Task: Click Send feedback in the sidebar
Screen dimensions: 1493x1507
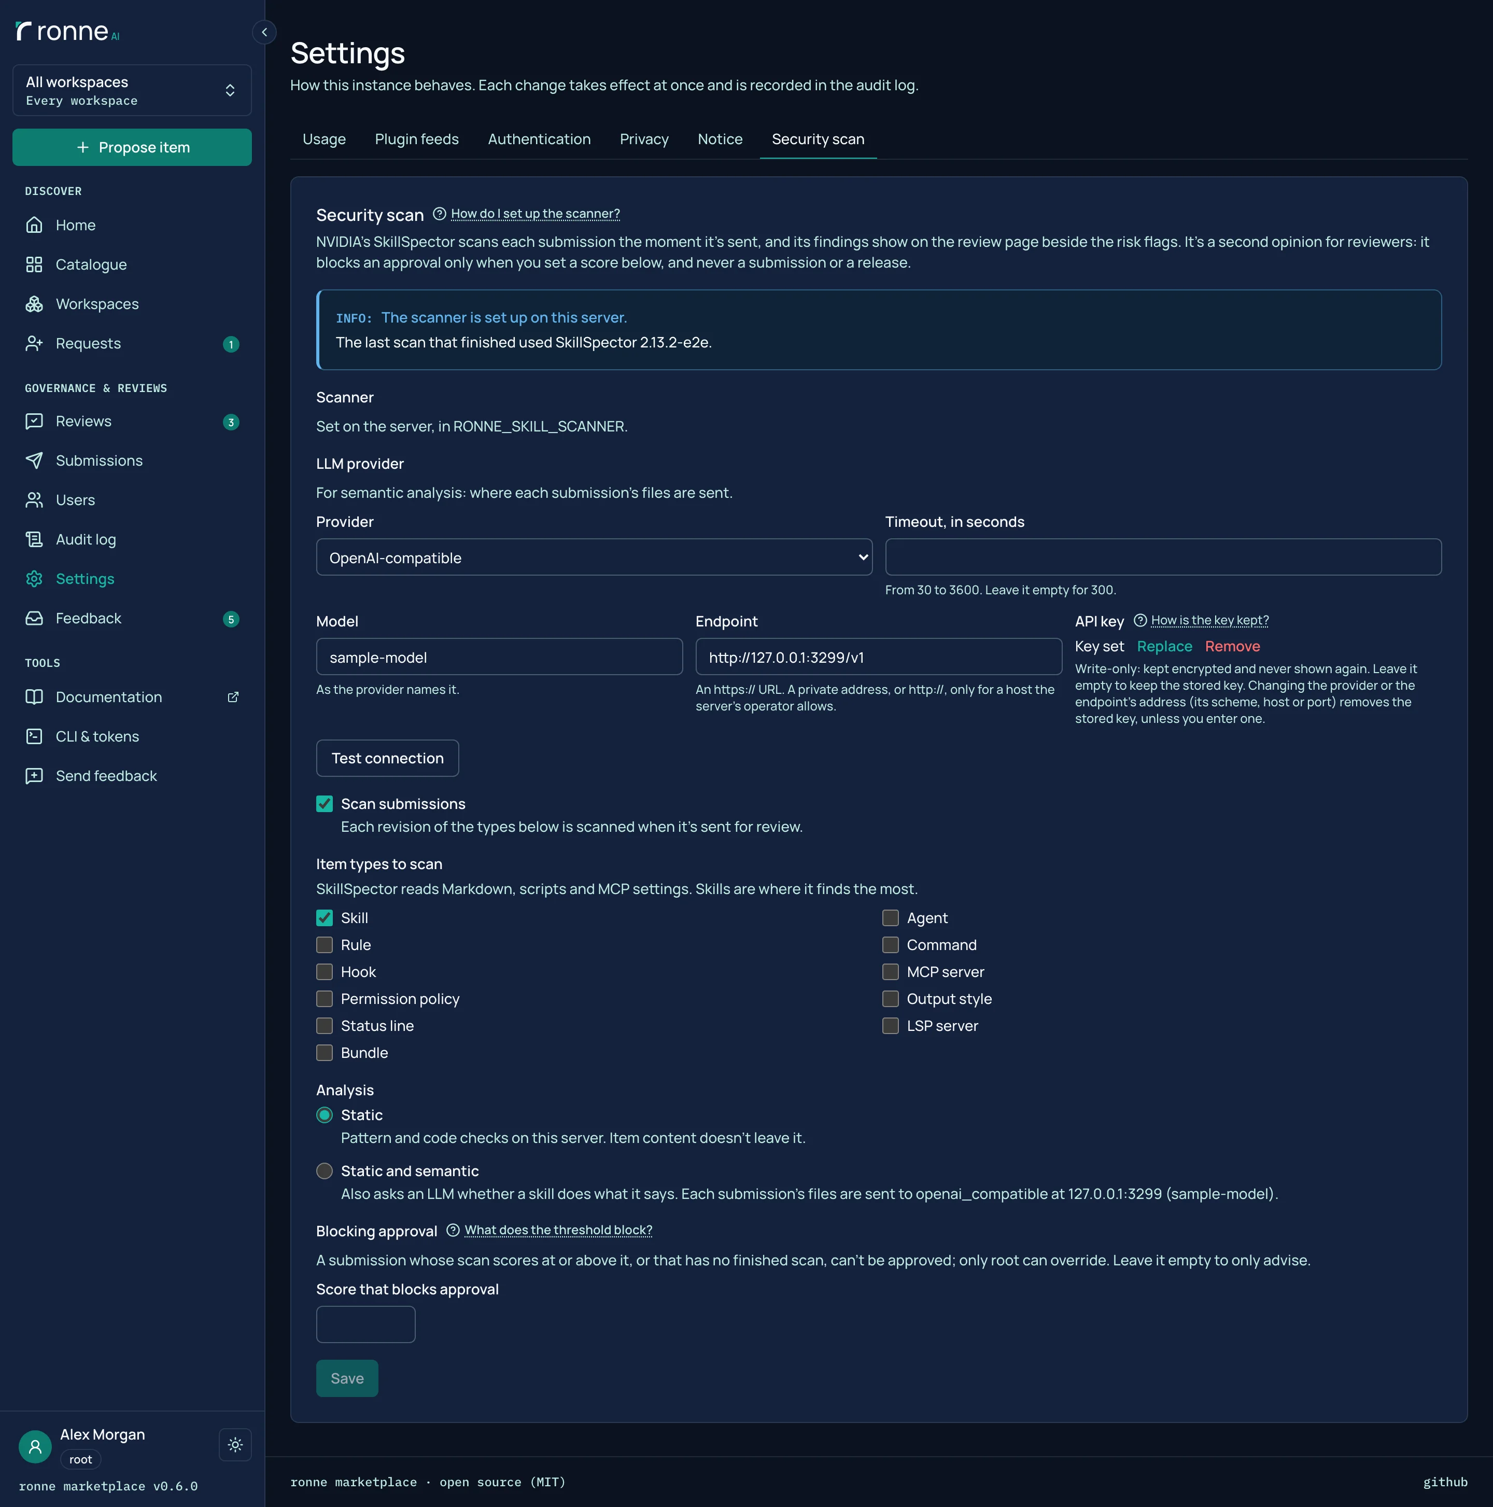Action: click(x=132, y=776)
